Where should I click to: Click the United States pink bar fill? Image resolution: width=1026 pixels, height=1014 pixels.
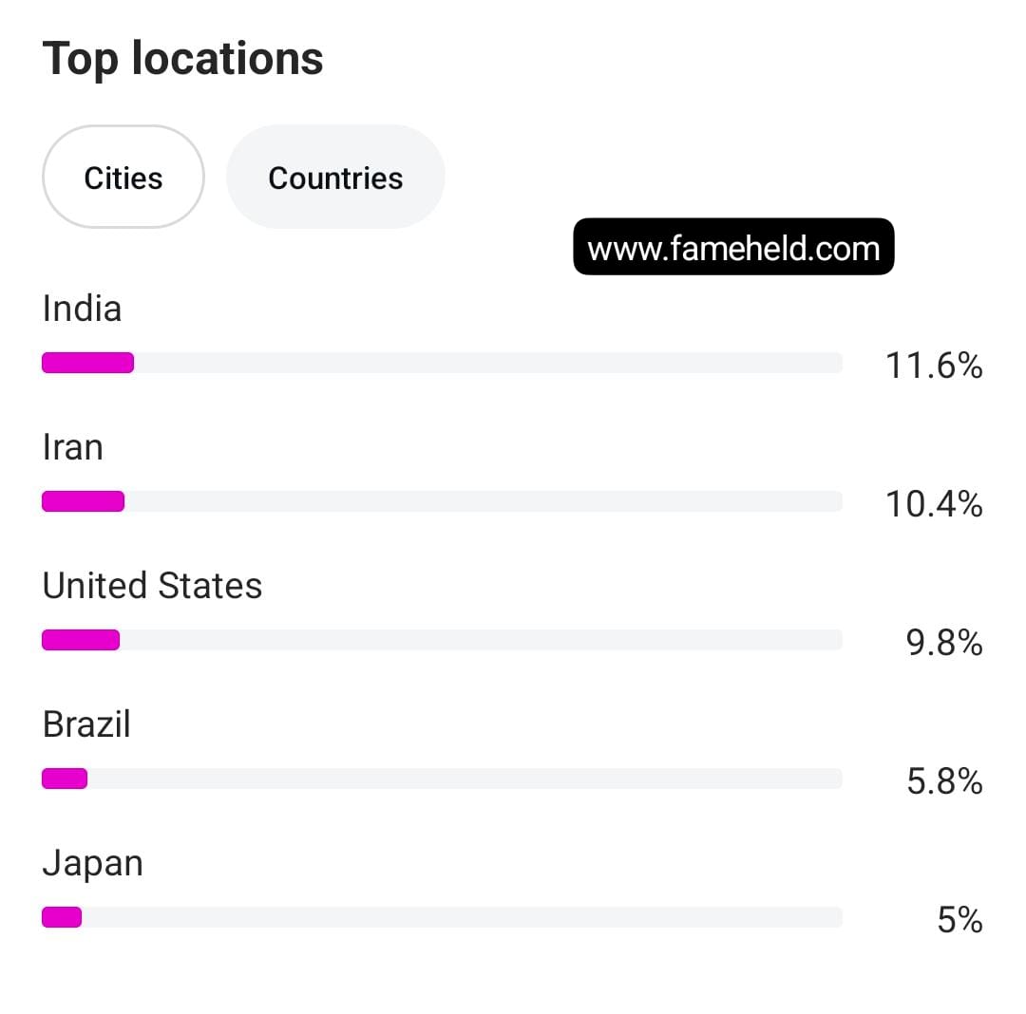click(81, 640)
